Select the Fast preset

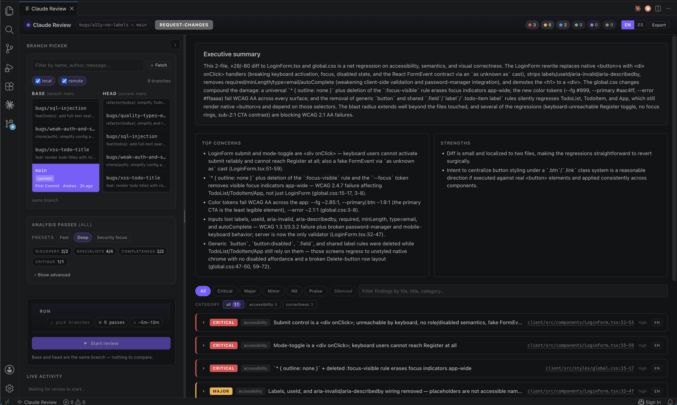[x=64, y=238]
